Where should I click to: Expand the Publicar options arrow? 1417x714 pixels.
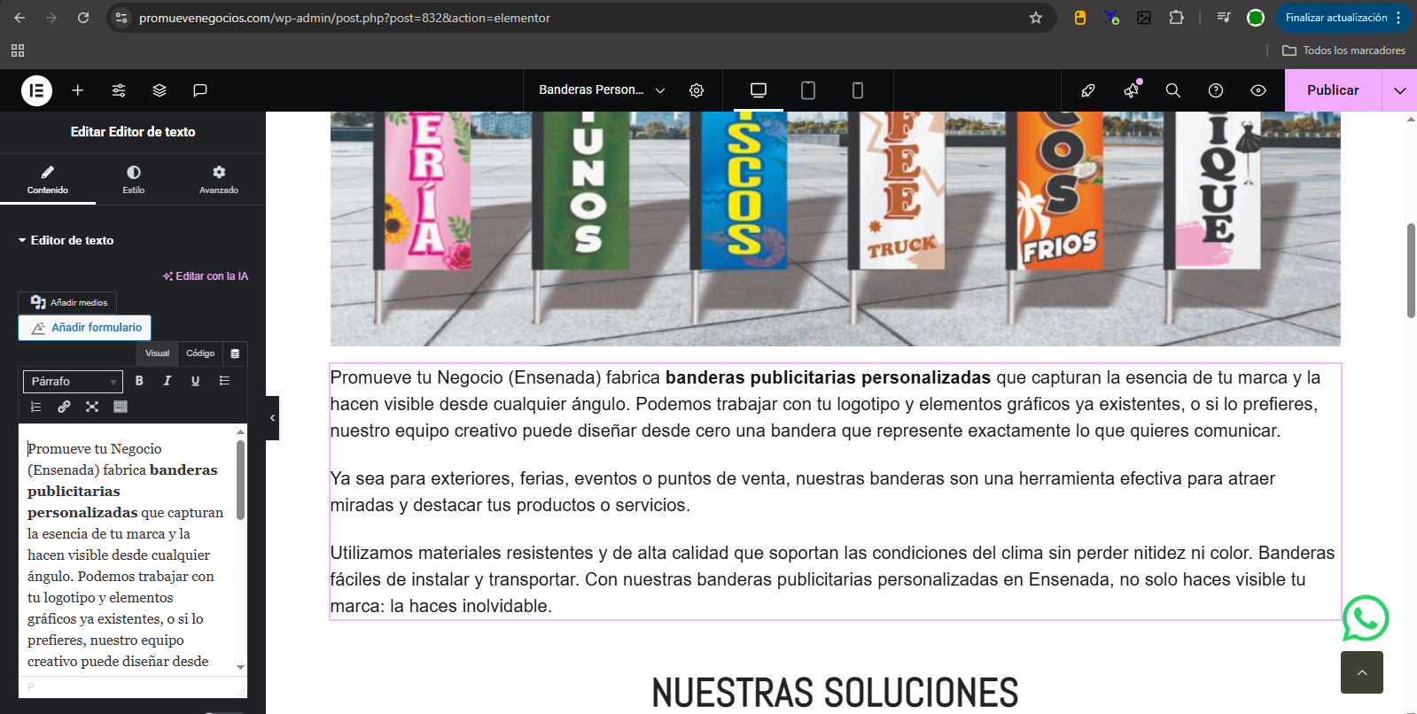point(1399,90)
